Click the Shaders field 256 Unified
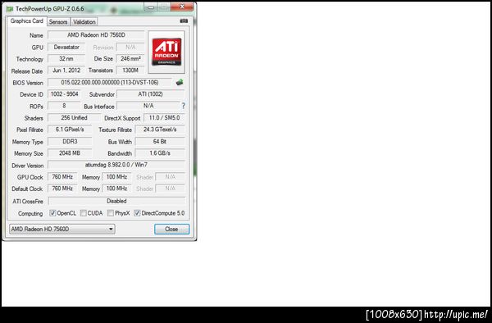The image size is (492, 323). tap(74, 118)
